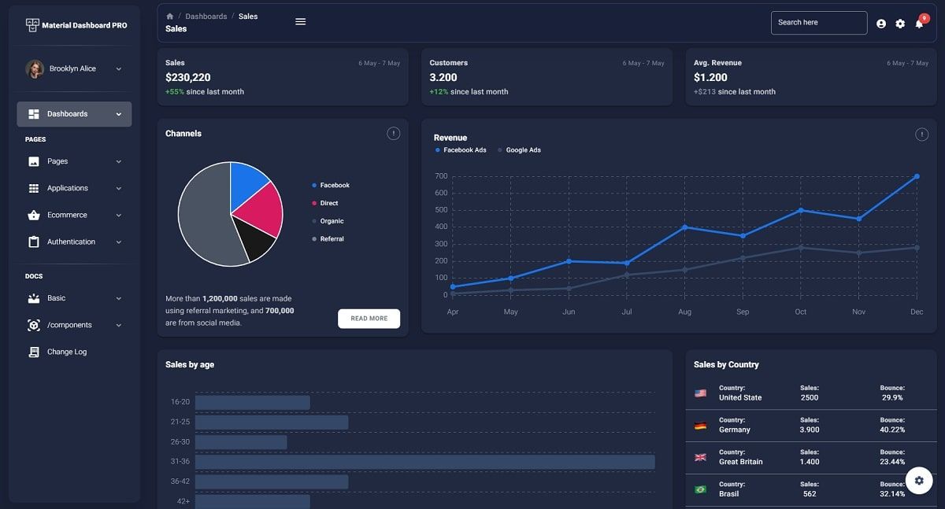The image size is (945, 509).
Task: Select the Ecommerce bag icon in sidebar
Action: click(33, 214)
